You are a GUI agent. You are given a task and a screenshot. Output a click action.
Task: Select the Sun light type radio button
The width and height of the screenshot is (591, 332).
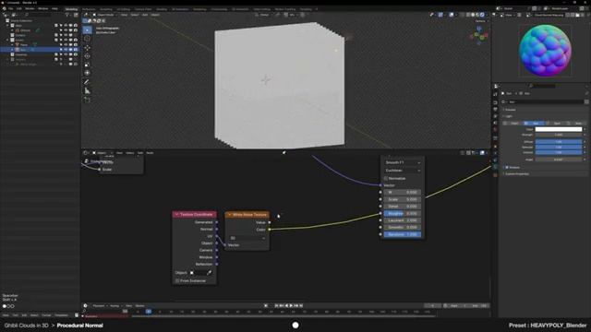(x=533, y=123)
